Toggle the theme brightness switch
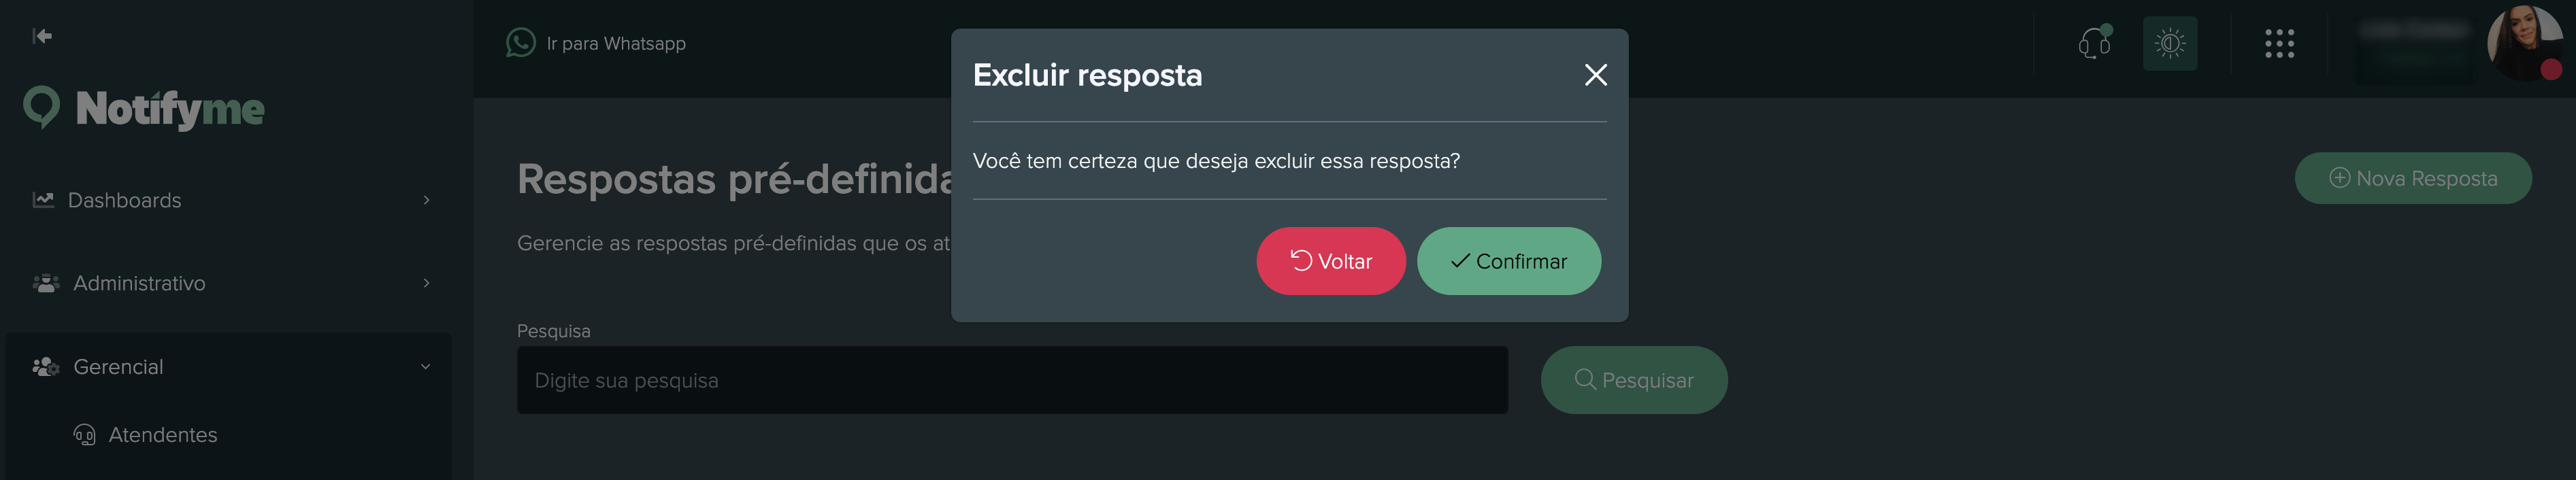This screenshot has height=480, width=2576. tap(2170, 43)
